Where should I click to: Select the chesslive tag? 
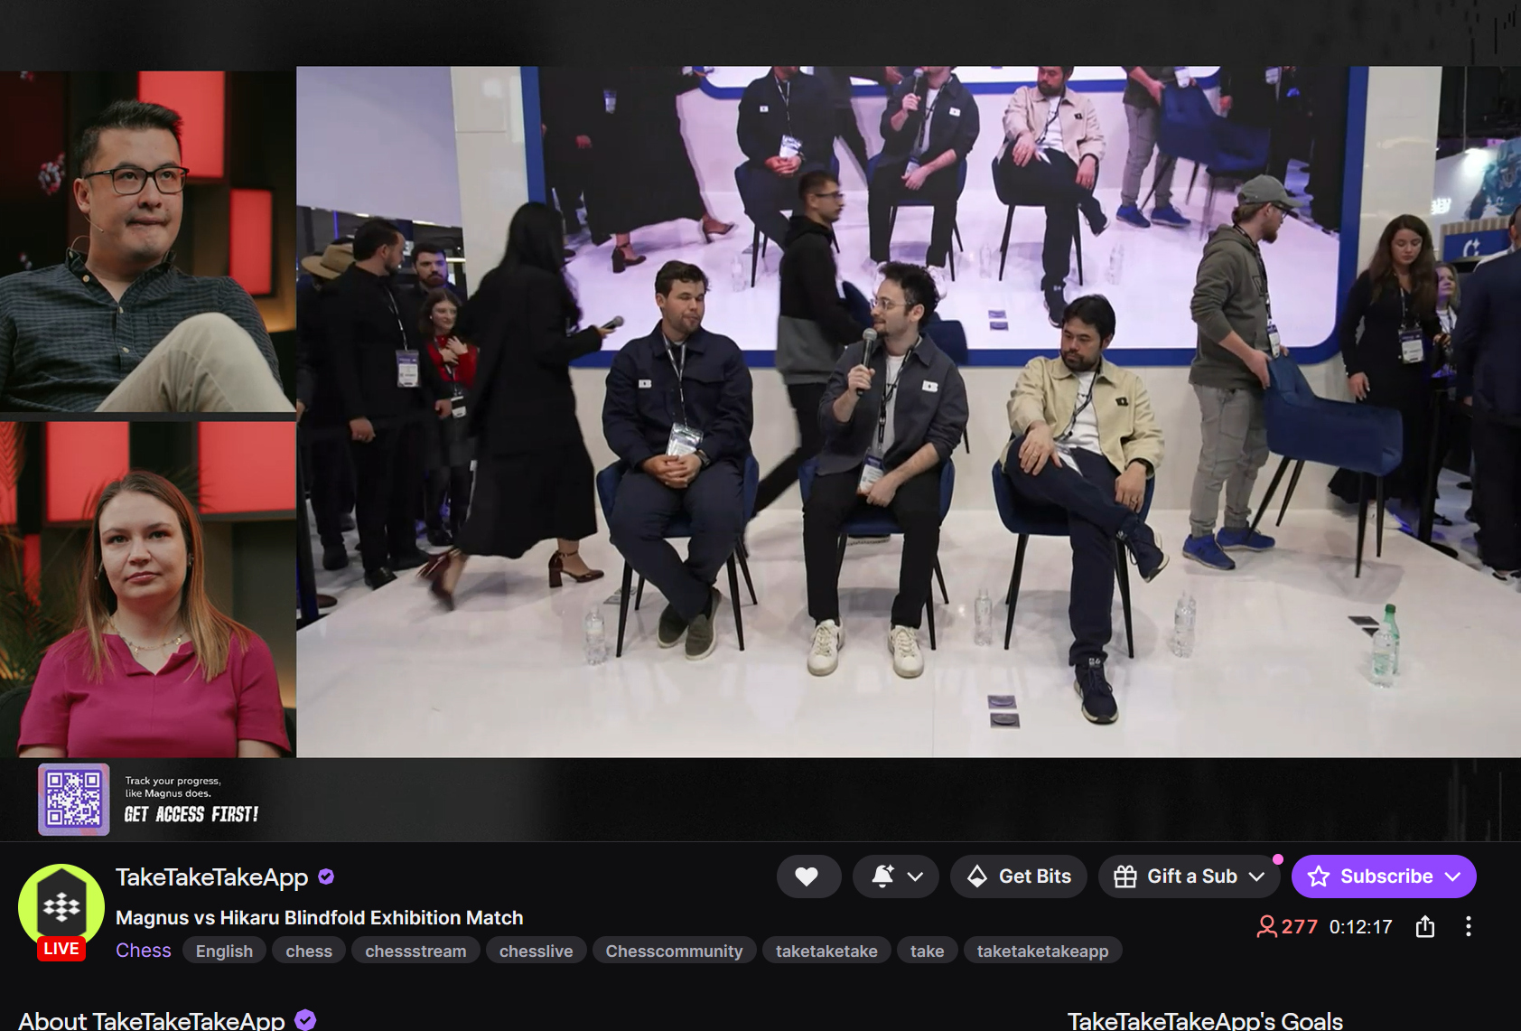536,951
